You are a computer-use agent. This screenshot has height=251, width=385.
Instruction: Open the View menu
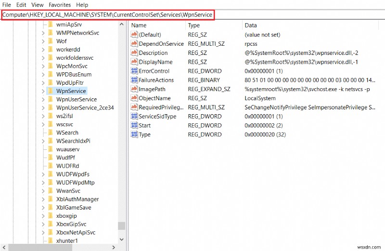[38, 5]
